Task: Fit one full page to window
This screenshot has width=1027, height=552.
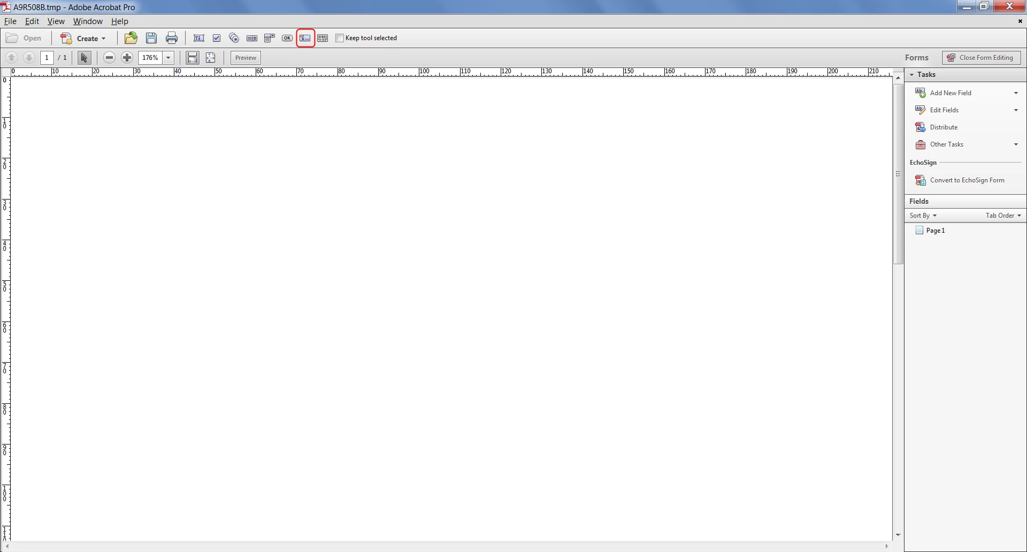Action: pos(211,57)
